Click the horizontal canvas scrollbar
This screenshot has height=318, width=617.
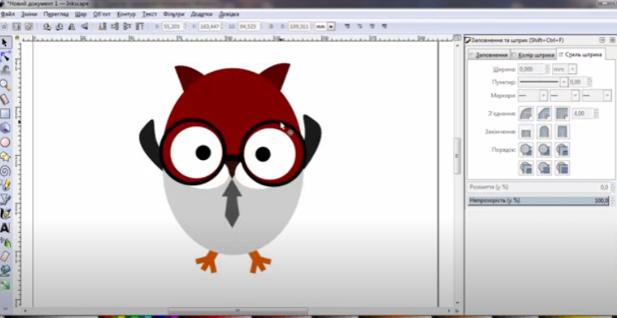pos(238,311)
